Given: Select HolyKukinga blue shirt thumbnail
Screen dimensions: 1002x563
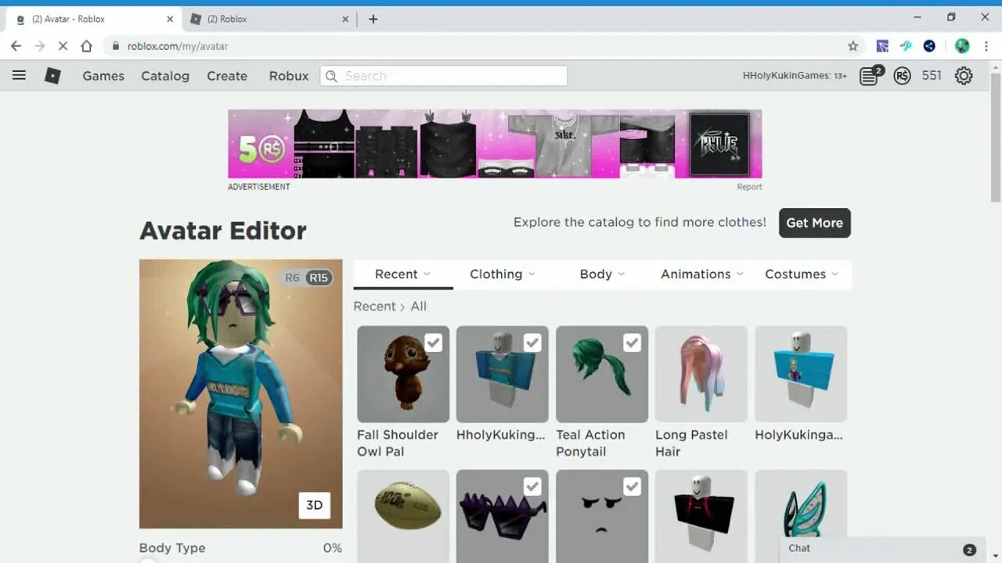Looking at the screenshot, I should tap(801, 375).
